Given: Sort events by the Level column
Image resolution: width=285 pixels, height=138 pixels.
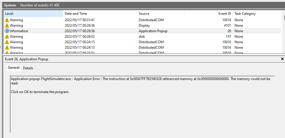Looking at the screenshot, I should click(x=33, y=14).
